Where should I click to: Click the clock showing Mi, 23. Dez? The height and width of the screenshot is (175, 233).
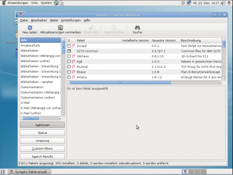[x=206, y=3]
